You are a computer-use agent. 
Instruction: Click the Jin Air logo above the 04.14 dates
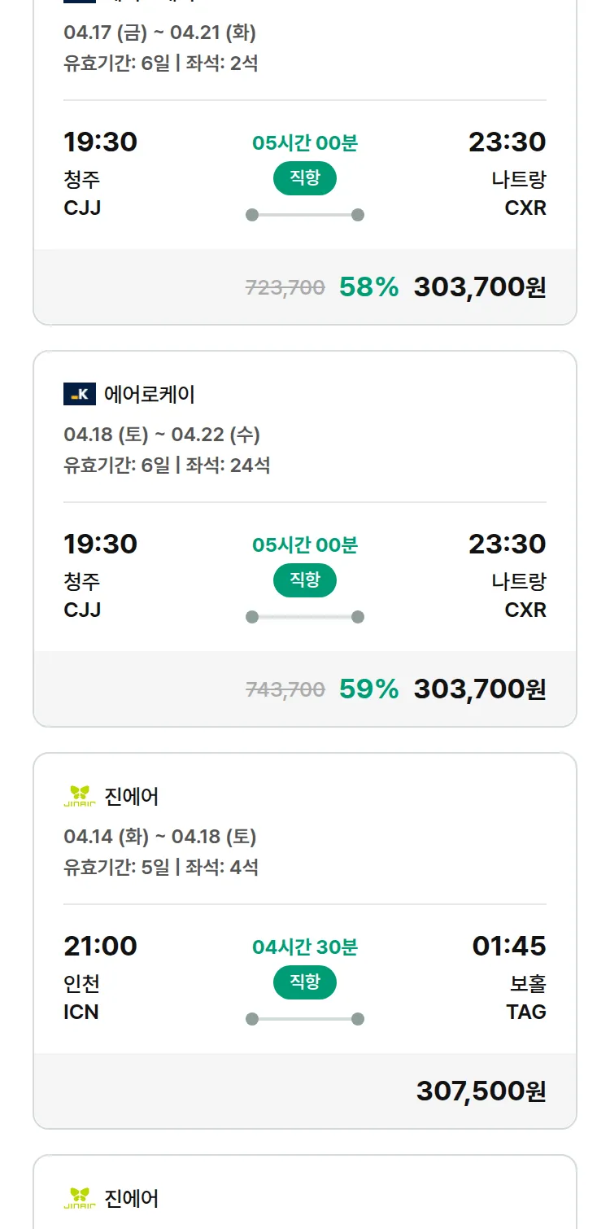(80, 796)
